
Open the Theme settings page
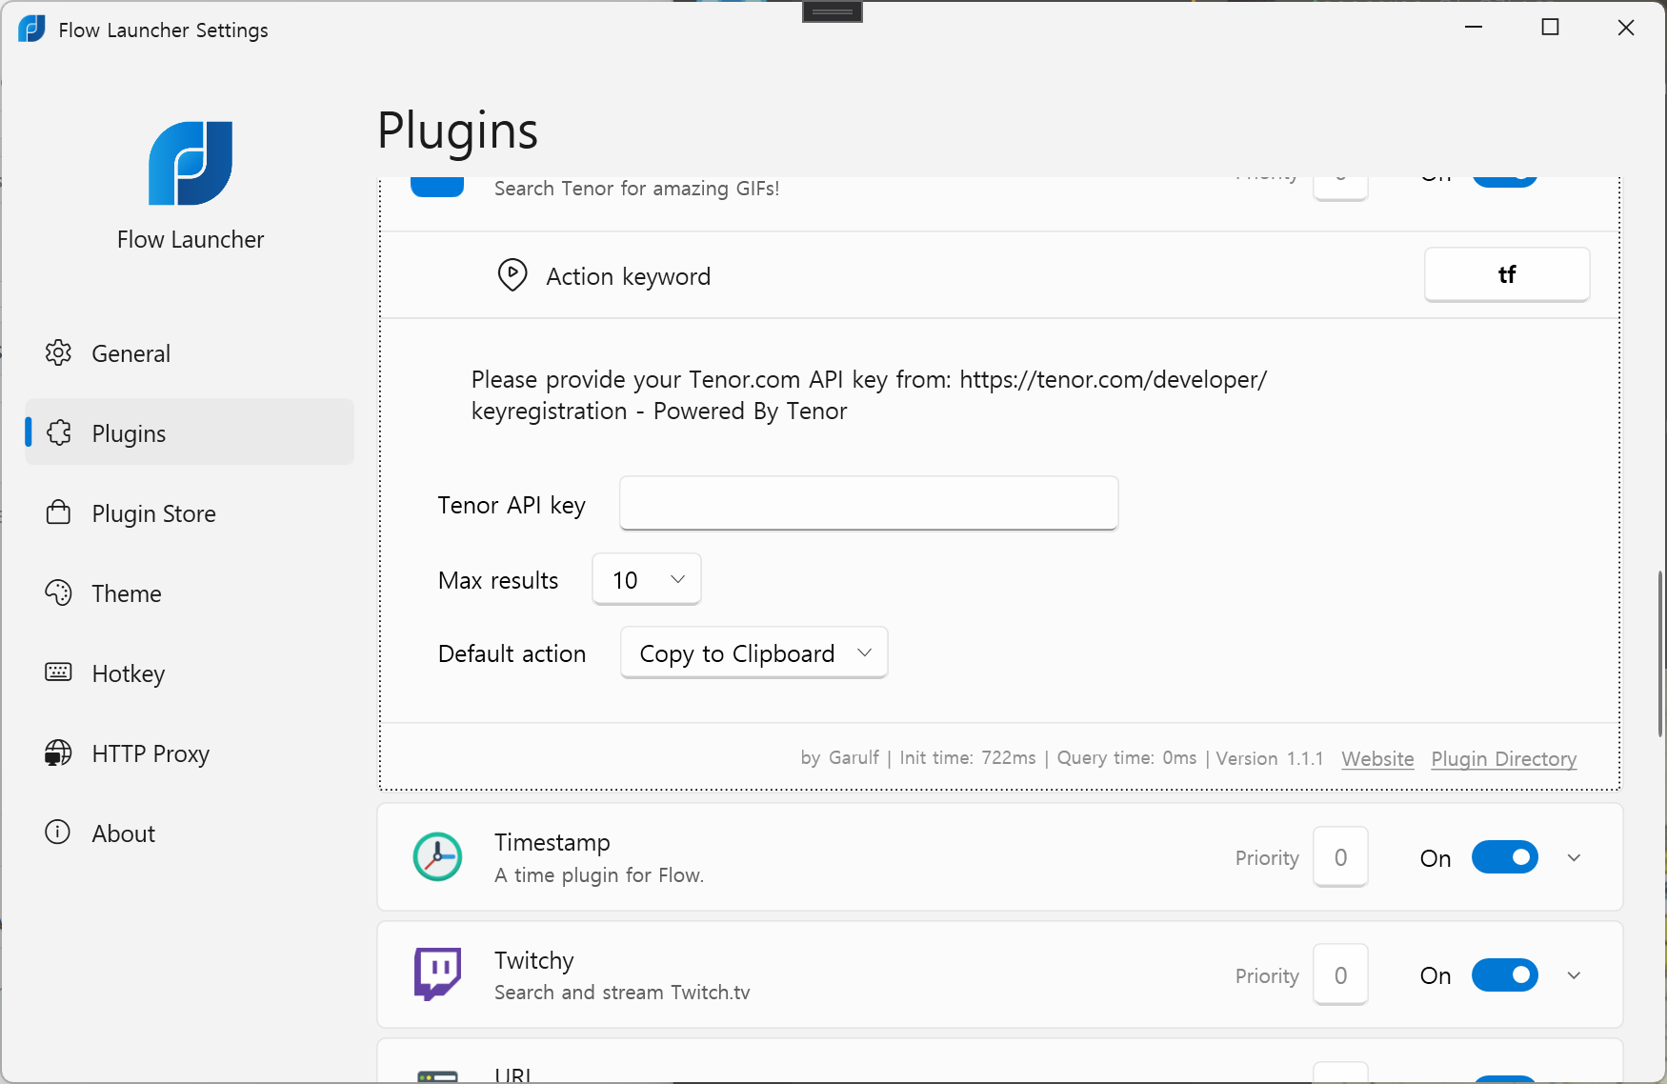coord(190,592)
